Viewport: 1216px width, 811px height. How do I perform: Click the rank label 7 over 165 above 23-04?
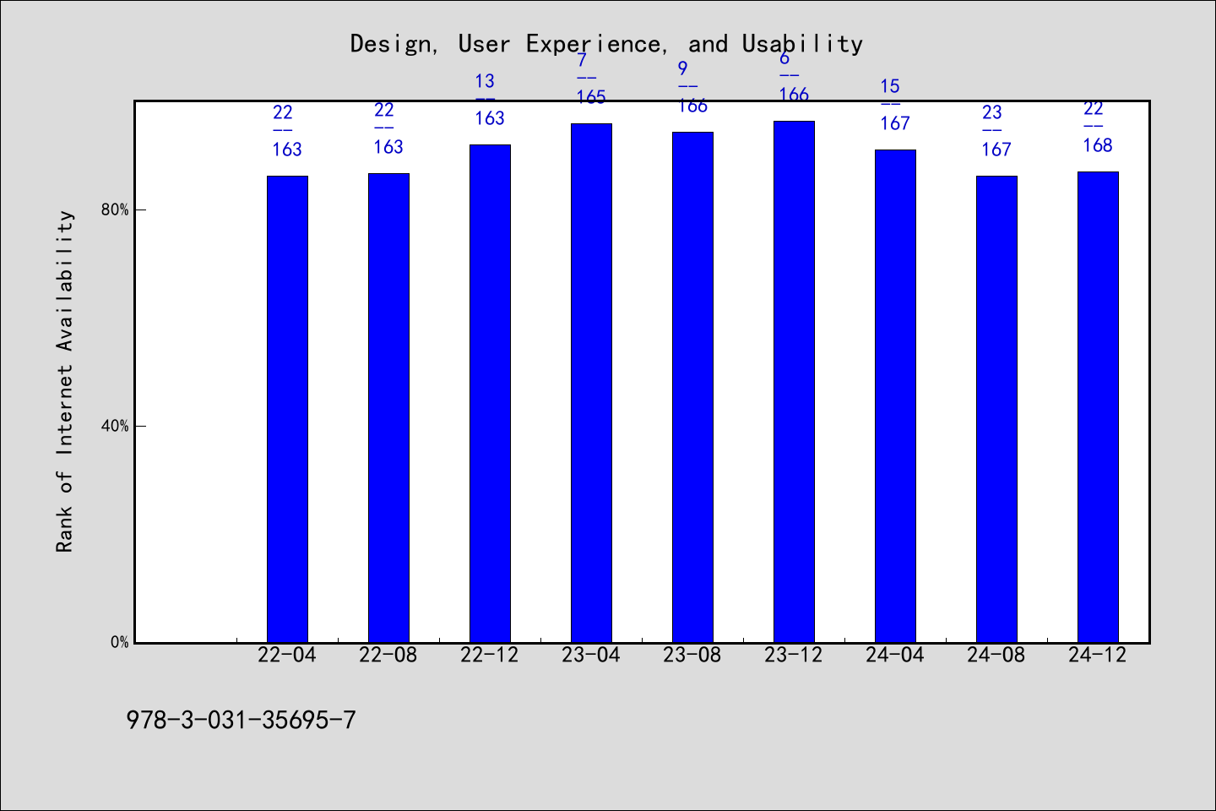point(591,79)
